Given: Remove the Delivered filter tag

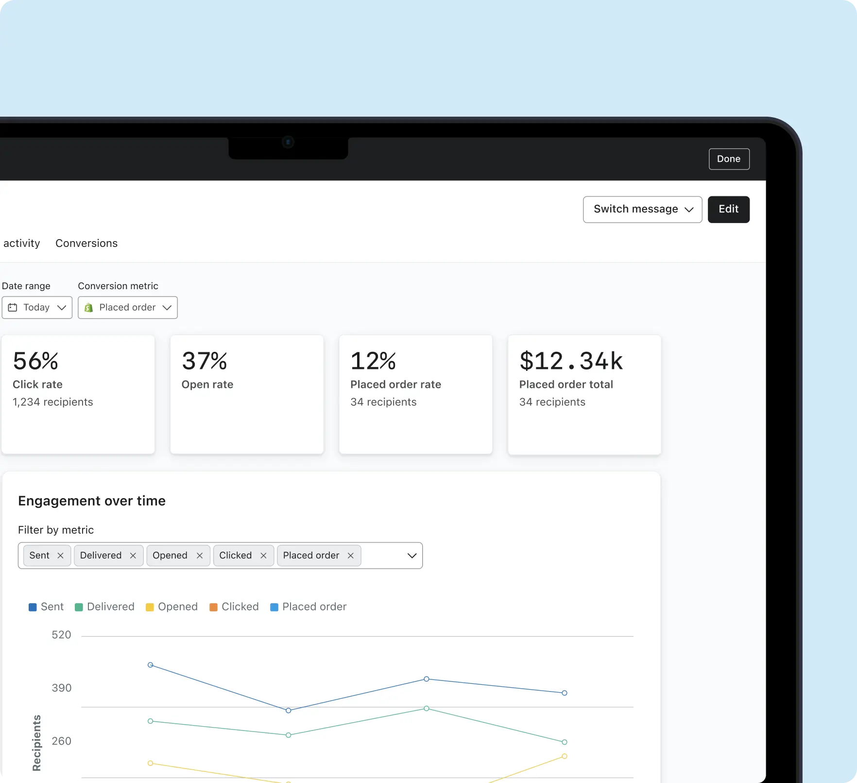Looking at the screenshot, I should [x=133, y=556].
